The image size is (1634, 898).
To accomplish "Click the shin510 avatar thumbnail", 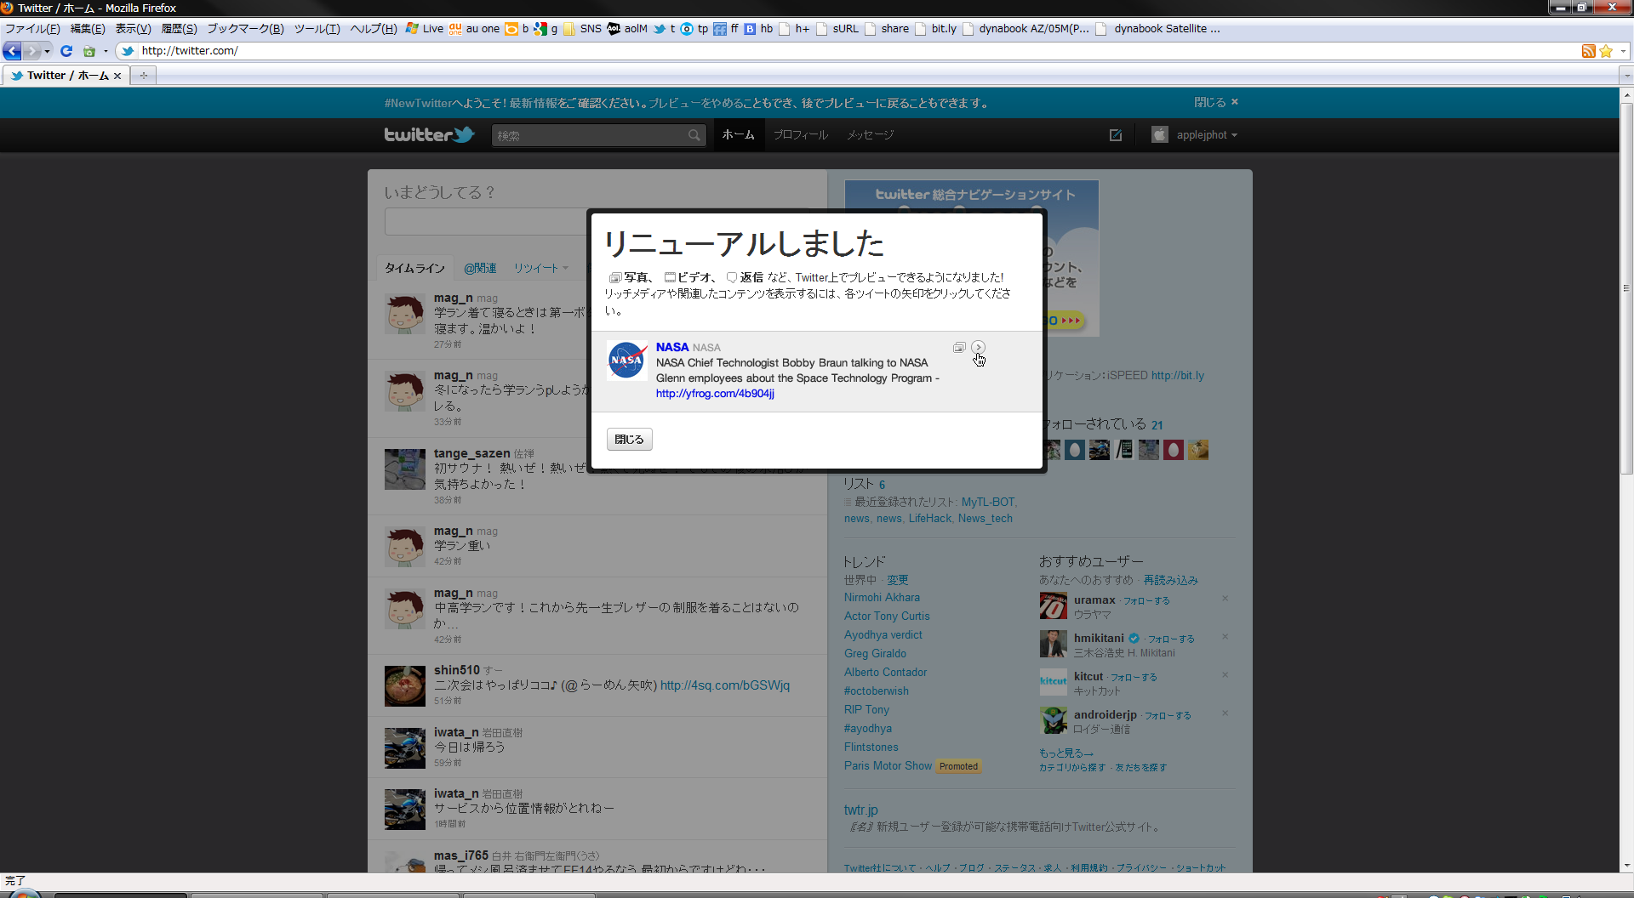I will pyautogui.click(x=405, y=686).
